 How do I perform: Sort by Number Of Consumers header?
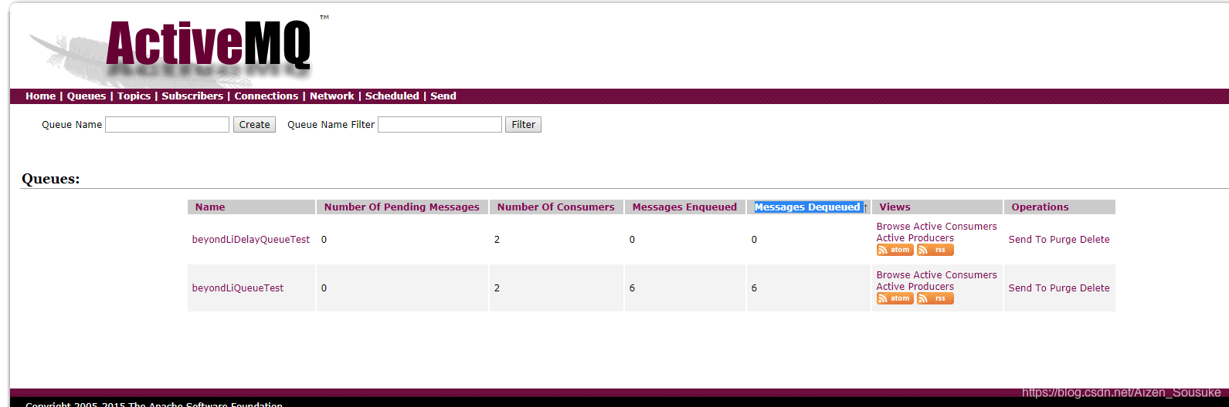pos(555,207)
